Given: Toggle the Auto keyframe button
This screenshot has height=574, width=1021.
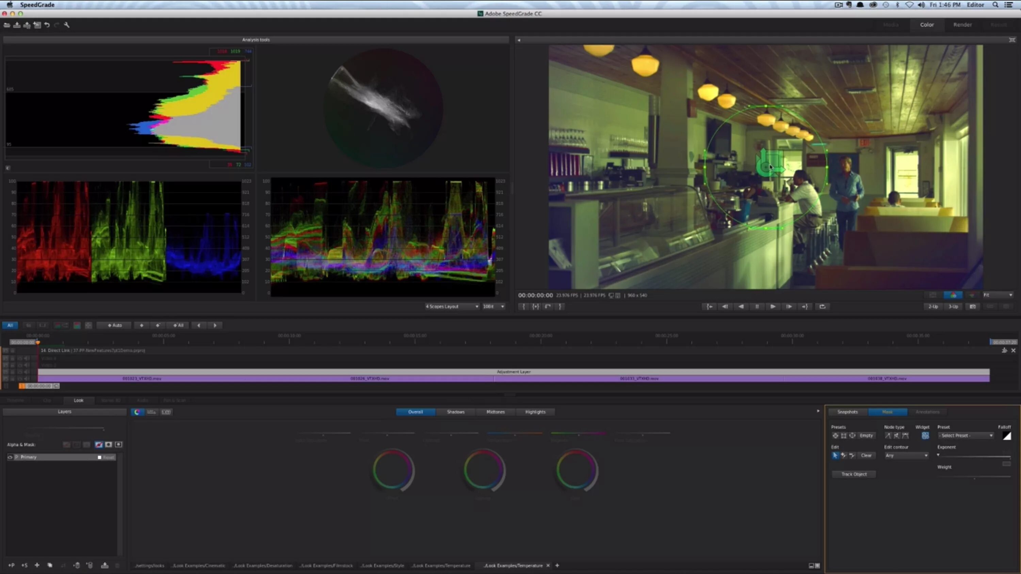Looking at the screenshot, I should point(115,325).
